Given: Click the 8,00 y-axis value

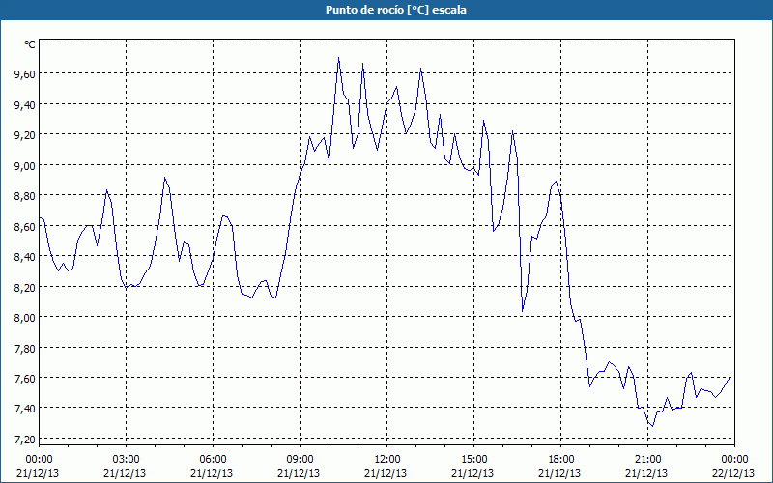Looking at the screenshot, I should (x=25, y=317).
